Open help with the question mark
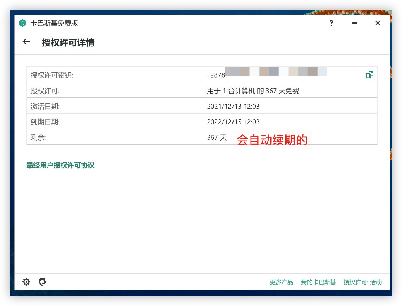The width and height of the screenshot is (402, 306). point(331,23)
